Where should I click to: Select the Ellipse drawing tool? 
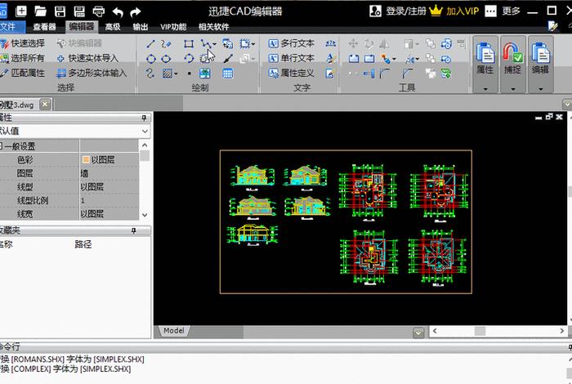(x=166, y=59)
